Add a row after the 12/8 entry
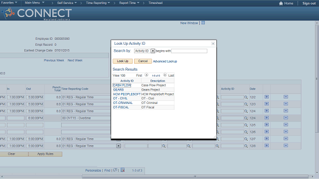 point(267,146)
